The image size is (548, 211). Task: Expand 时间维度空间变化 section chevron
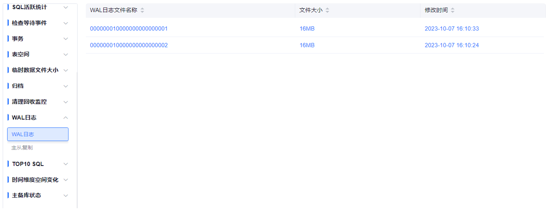(66, 180)
